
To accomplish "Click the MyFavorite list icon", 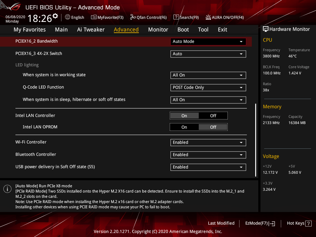I will click(94, 17).
